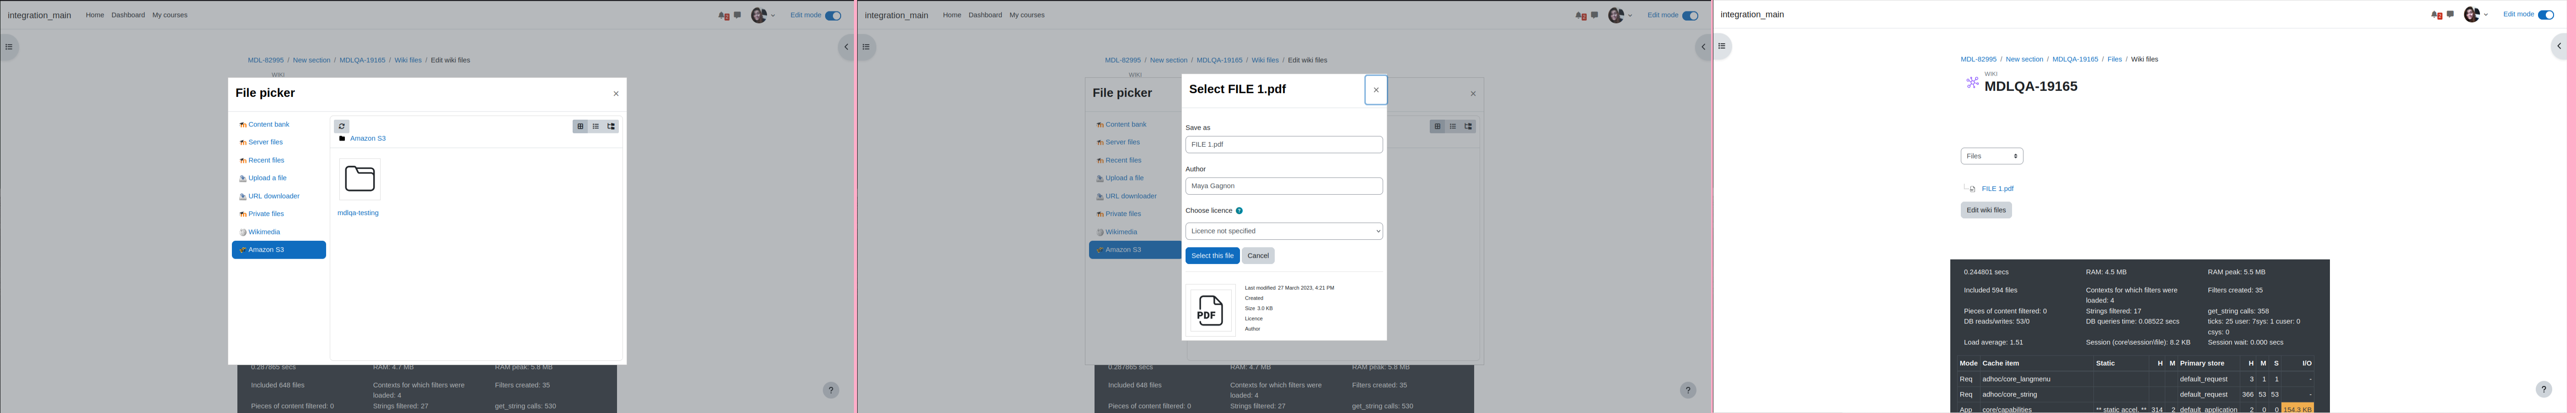Click Wiki files breadcrumb in left panel
2576x413 pixels.
pyautogui.click(x=408, y=60)
